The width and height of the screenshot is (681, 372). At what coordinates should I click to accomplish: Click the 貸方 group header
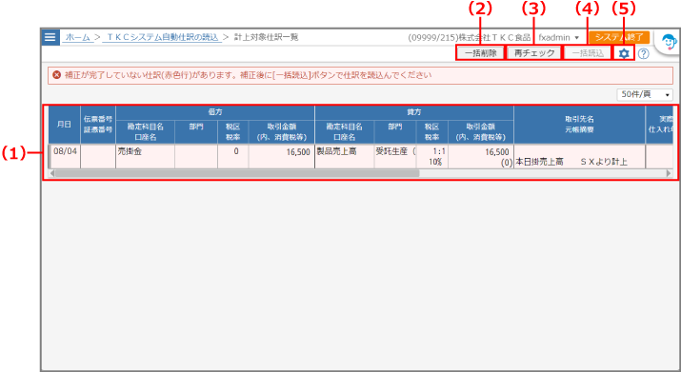414,112
